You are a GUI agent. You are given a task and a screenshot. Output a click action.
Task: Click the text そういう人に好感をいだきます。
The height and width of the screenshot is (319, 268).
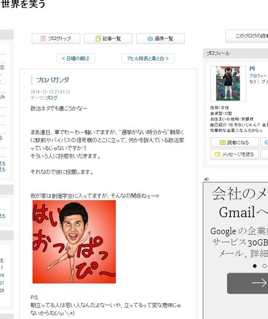pyautogui.click(x=65, y=156)
